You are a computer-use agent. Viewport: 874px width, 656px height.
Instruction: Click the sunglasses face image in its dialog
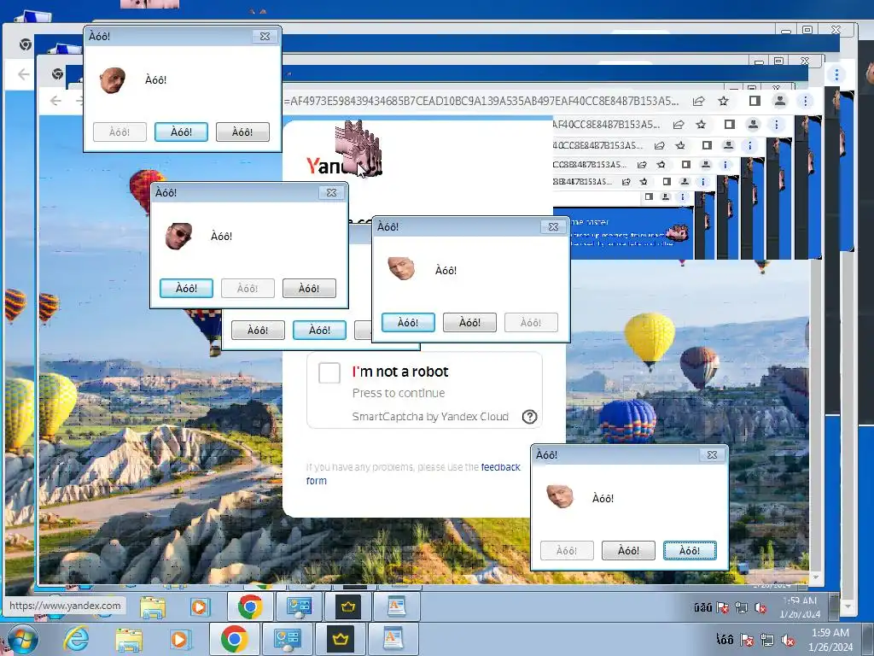click(179, 237)
